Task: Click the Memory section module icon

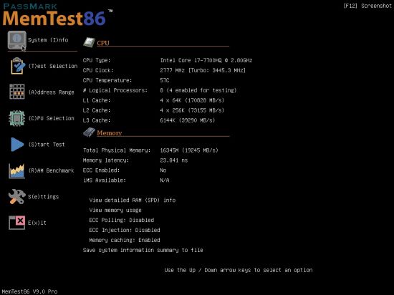Action: tap(89, 132)
